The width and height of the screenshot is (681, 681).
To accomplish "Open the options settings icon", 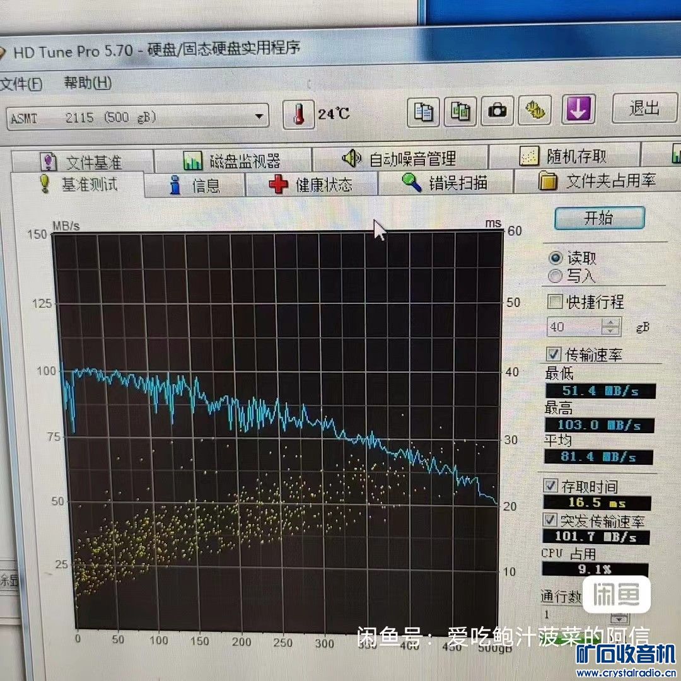I will (535, 111).
